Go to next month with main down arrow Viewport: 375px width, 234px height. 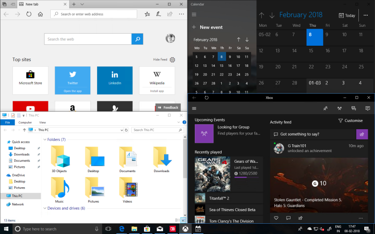tap(272, 15)
